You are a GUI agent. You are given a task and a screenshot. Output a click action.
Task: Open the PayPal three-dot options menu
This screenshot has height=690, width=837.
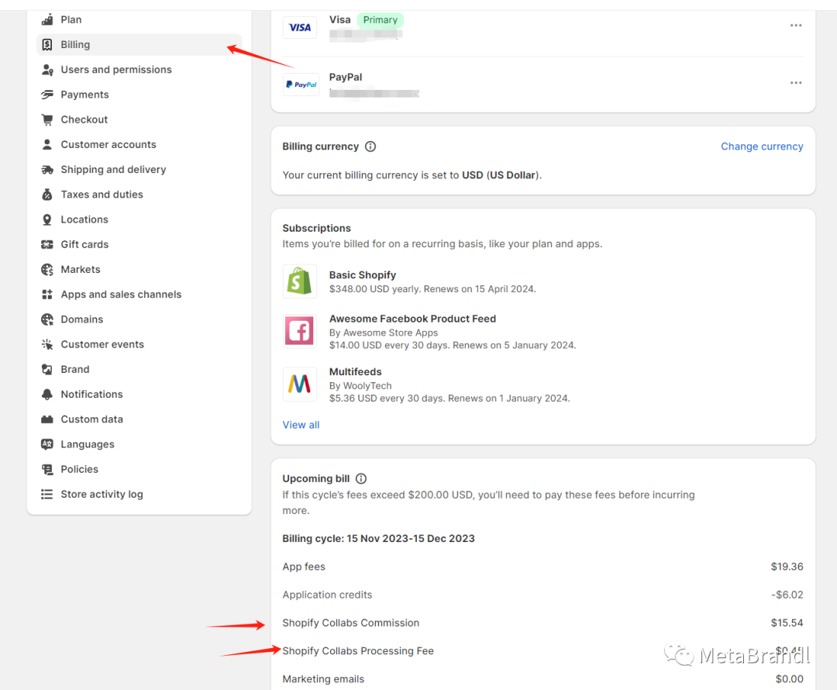pos(796,83)
